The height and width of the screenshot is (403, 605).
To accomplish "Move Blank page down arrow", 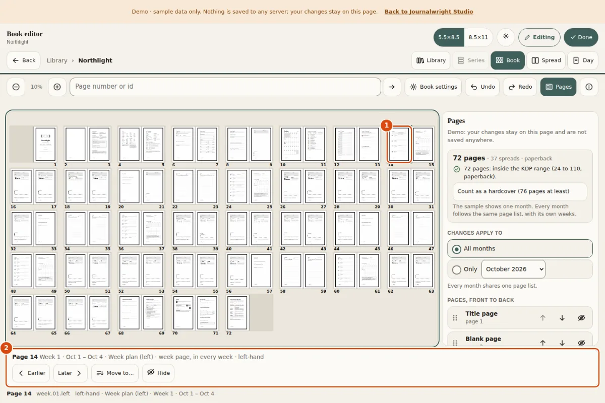I will 562,343.
